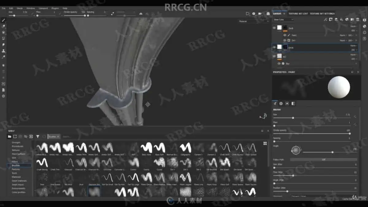Viewport: 368px width, 207px height.
Task: Click the shelf filter funnel icon
Action: click(38, 136)
